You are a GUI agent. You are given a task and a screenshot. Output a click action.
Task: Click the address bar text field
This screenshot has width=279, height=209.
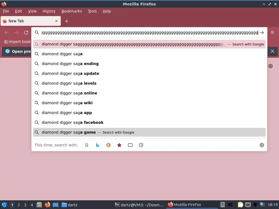coord(150,33)
